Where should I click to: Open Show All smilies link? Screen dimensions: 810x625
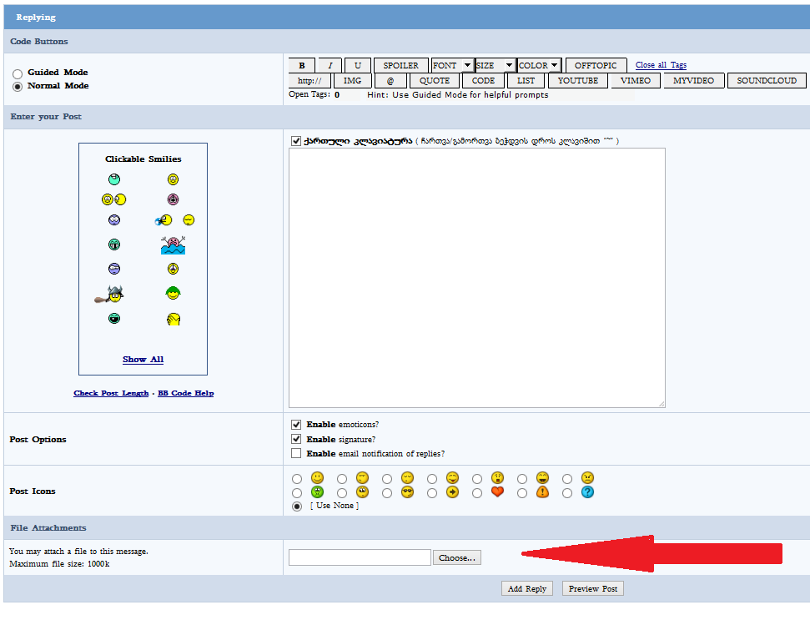coord(143,360)
